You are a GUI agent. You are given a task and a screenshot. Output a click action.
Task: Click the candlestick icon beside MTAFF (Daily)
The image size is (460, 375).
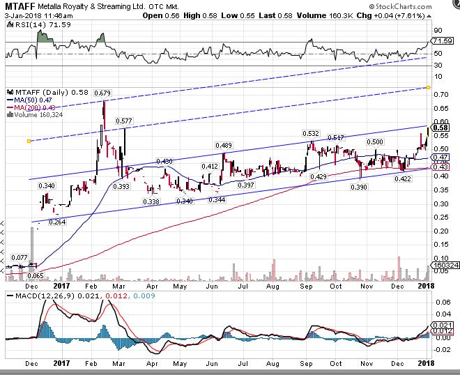pyautogui.click(x=10, y=92)
